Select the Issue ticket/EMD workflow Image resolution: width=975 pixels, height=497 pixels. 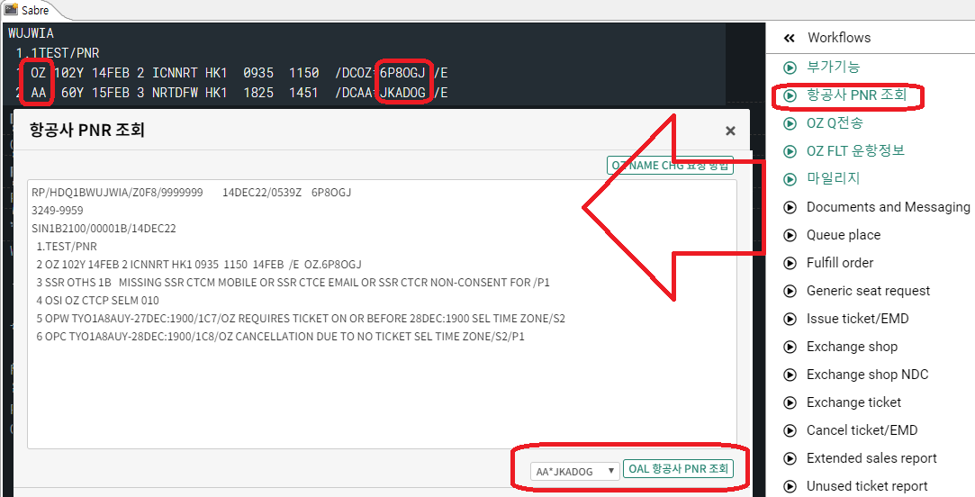point(857,319)
